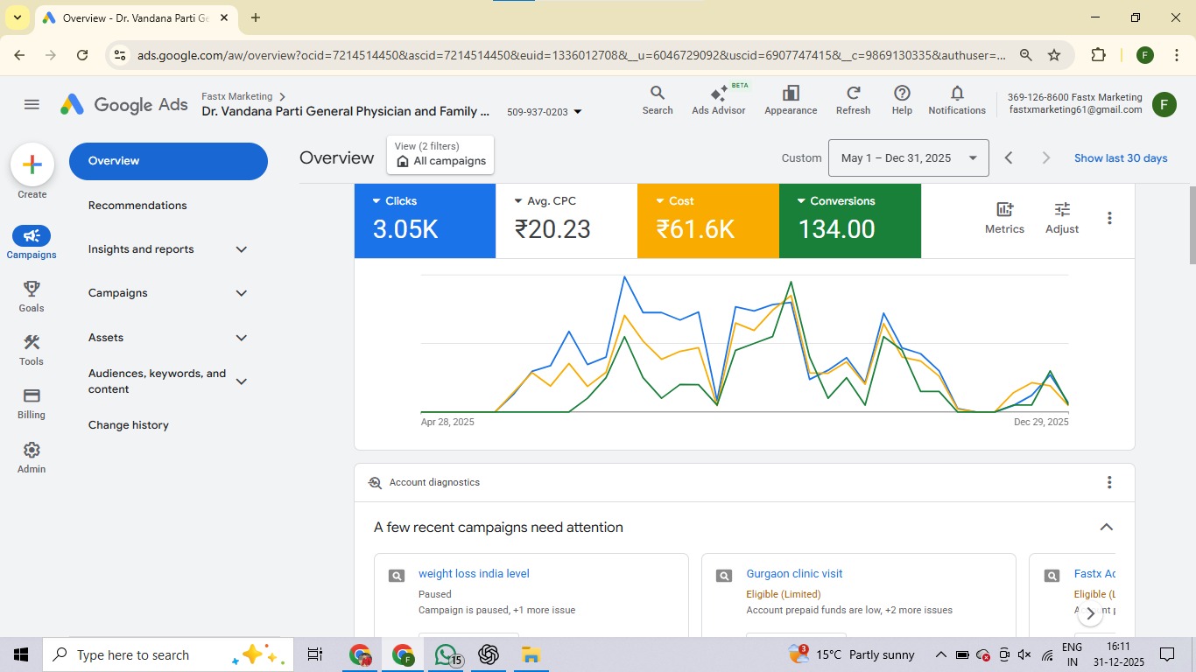
Task: Open the Adjust icon next to Metrics
Action: (1061, 217)
